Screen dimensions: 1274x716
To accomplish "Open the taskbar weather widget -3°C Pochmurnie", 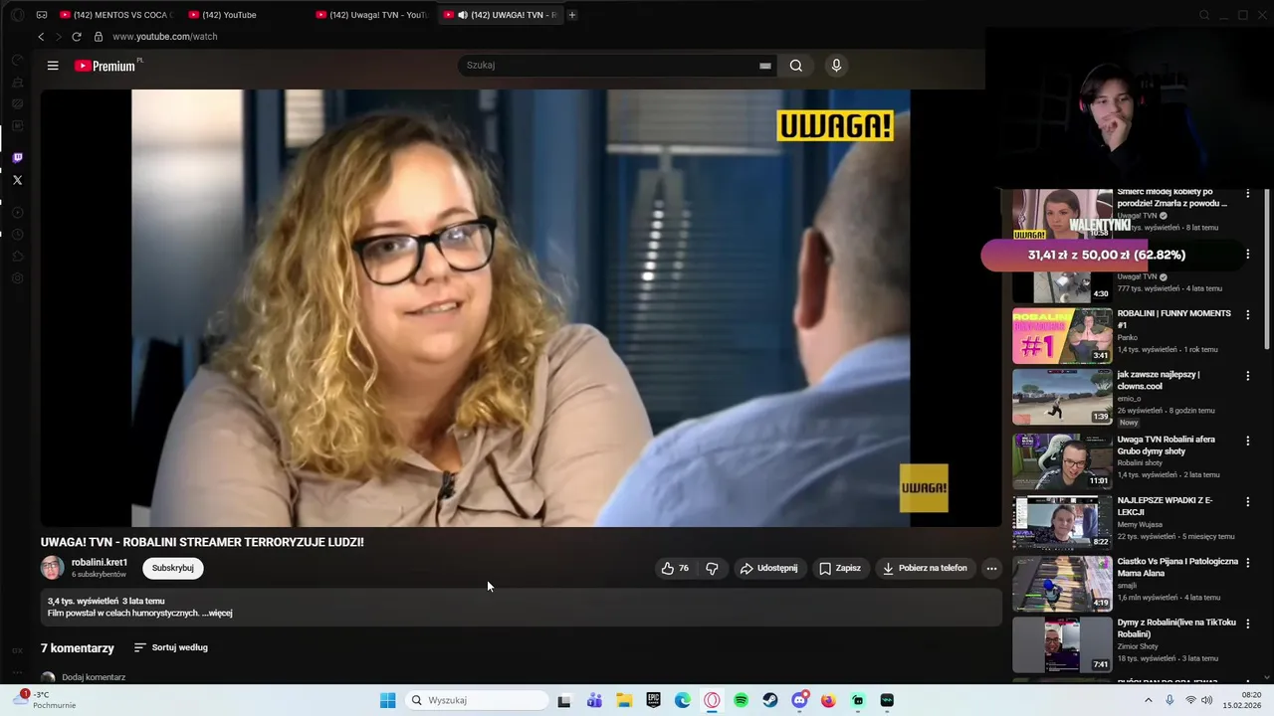I will pos(46,700).
